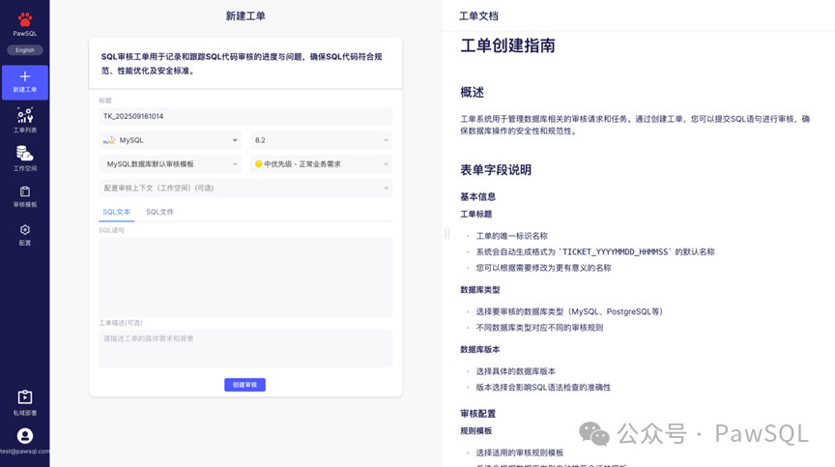The width and height of the screenshot is (835, 467).
Task: Click the 工单文档 panel header
Action: click(478, 16)
